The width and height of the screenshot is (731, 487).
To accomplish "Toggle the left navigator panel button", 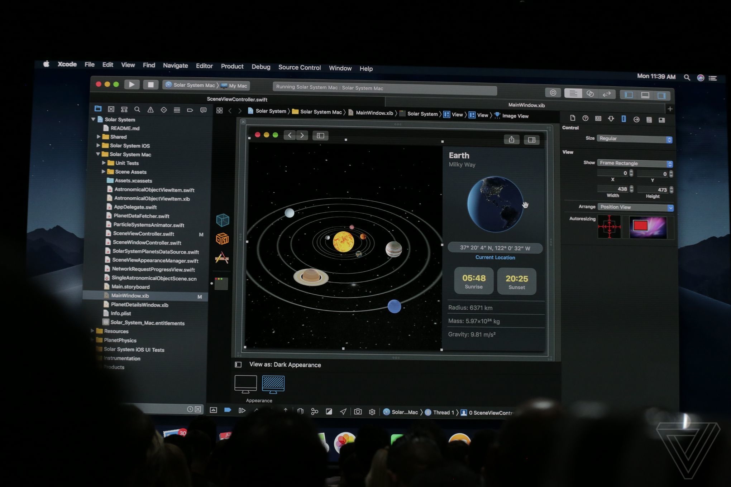I will [x=629, y=95].
